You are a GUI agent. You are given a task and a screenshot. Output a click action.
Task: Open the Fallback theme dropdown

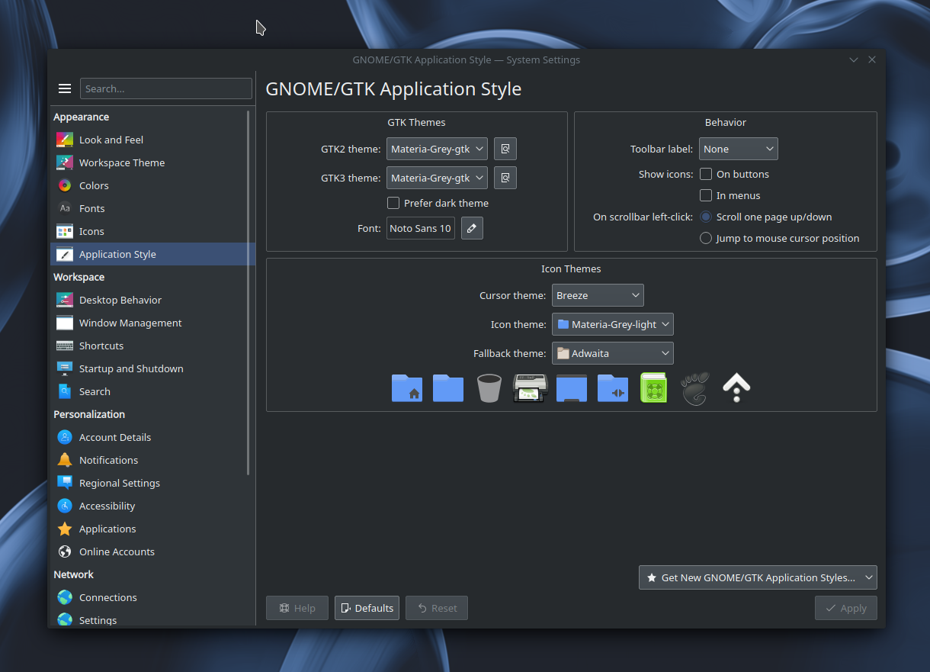click(x=613, y=353)
